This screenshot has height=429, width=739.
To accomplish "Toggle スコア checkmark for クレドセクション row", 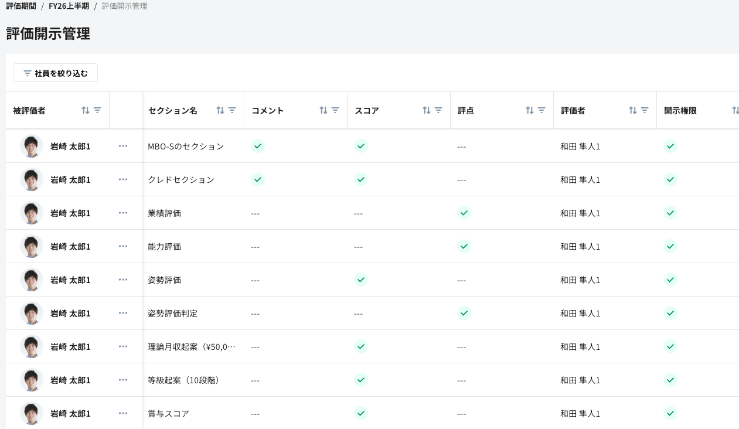I will 361,179.
